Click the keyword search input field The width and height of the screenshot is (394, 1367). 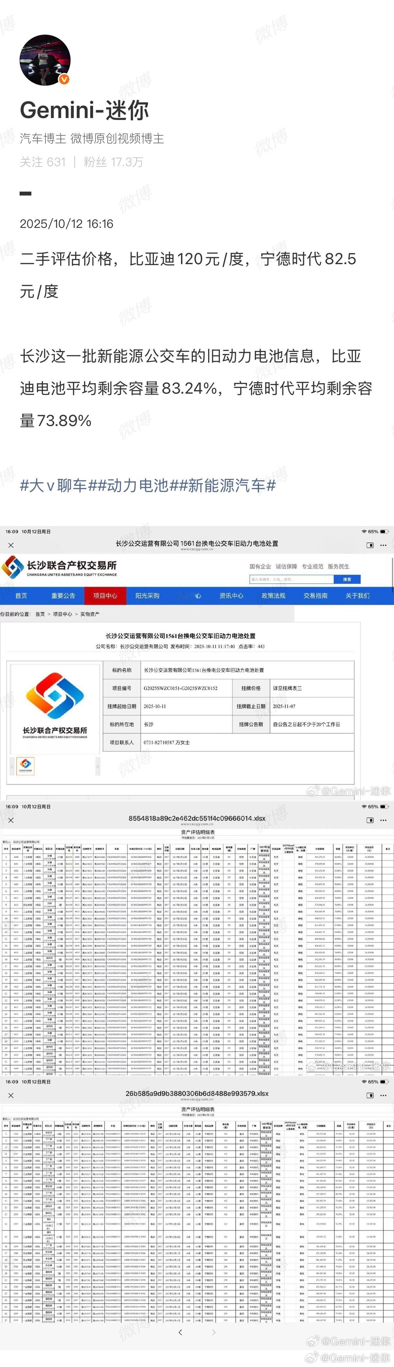tap(292, 579)
